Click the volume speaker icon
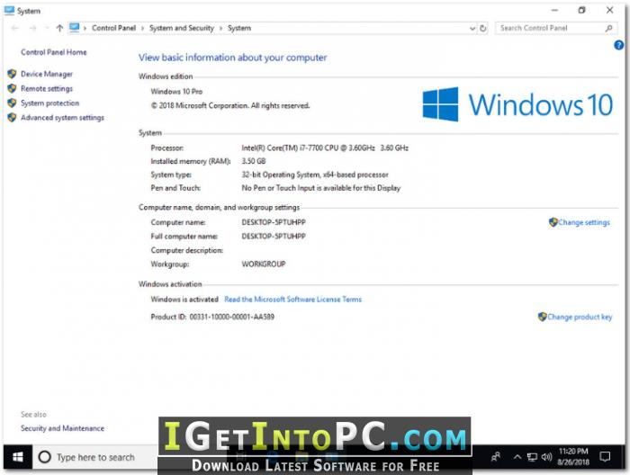 tap(546, 457)
